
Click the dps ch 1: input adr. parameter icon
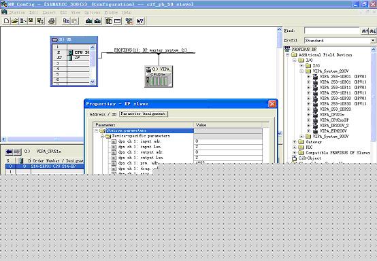(114, 141)
